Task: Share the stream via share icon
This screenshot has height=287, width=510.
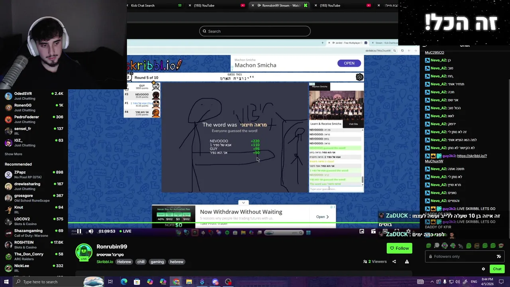Action: point(394,261)
